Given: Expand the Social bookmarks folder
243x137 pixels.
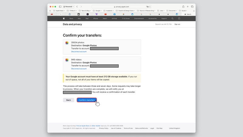Looking at the screenshot, I should tap(183, 11).
